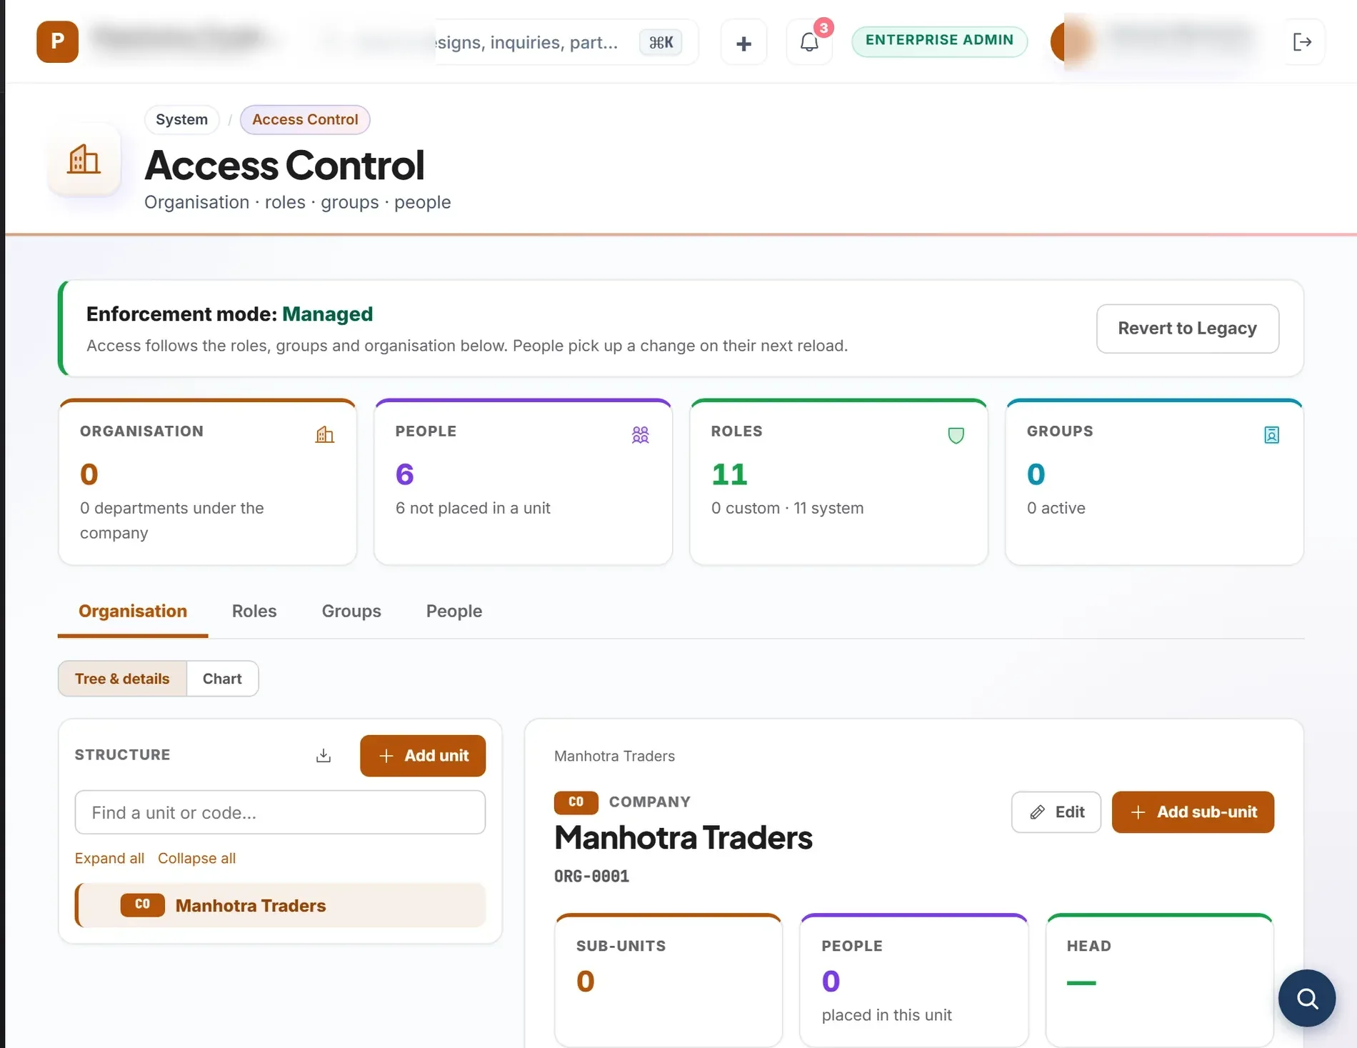Click the Roles card shield icon
The height and width of the screenshot is (1048, 1357).
[956, 434]
